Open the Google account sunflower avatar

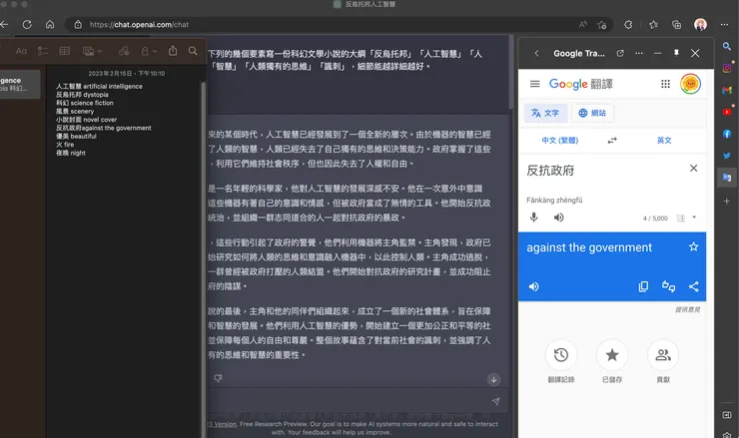pyautogui.click(x=690, y=84)
